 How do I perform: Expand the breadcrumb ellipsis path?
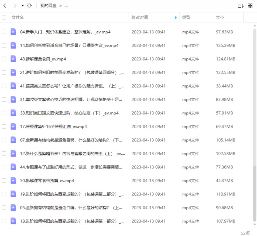[66, 6]
